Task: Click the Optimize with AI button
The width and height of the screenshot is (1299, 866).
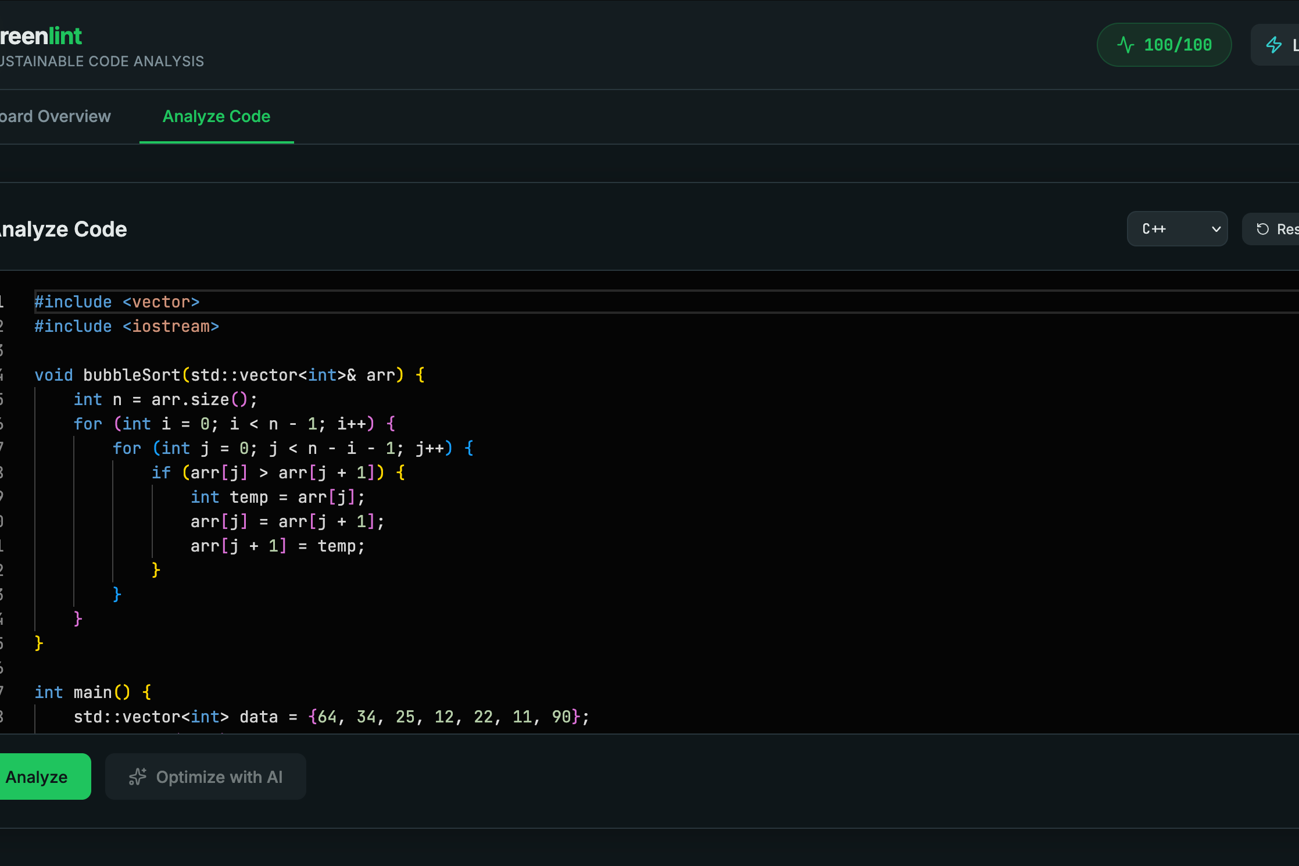Action: pyautogui.click(x=206, y=776)
